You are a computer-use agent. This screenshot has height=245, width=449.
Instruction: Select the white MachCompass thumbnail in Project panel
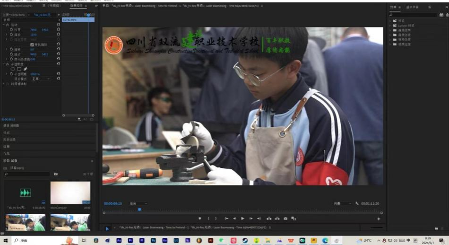tap(70, 192)
